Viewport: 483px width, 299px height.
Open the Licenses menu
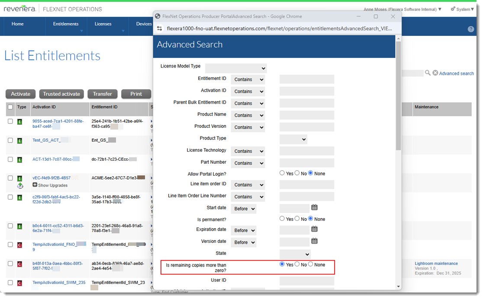point(103,24)
